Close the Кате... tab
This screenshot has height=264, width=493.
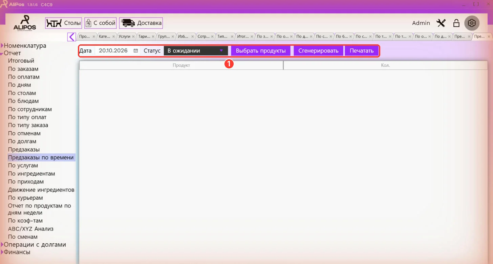[x=113, y=37]
